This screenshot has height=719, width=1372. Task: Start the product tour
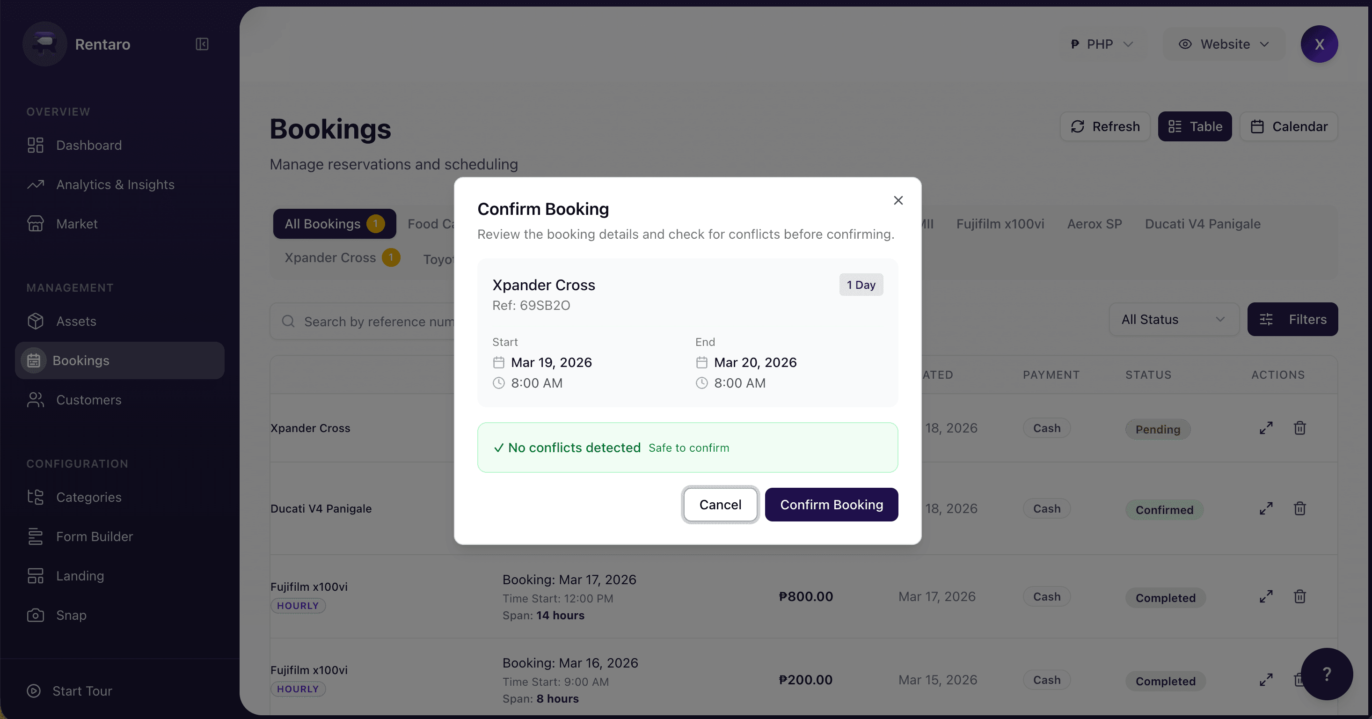[x=81, y=690]
